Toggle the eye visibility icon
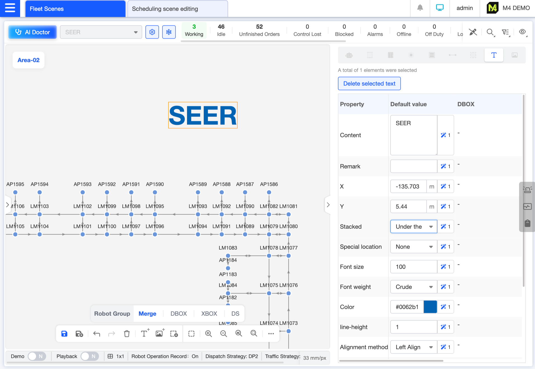 pos(522,32)
